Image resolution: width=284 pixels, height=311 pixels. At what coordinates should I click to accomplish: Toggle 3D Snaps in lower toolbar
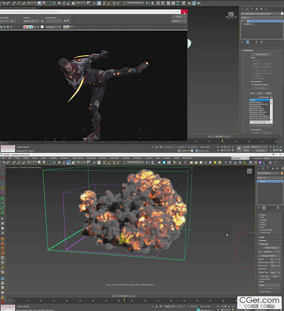104,163
